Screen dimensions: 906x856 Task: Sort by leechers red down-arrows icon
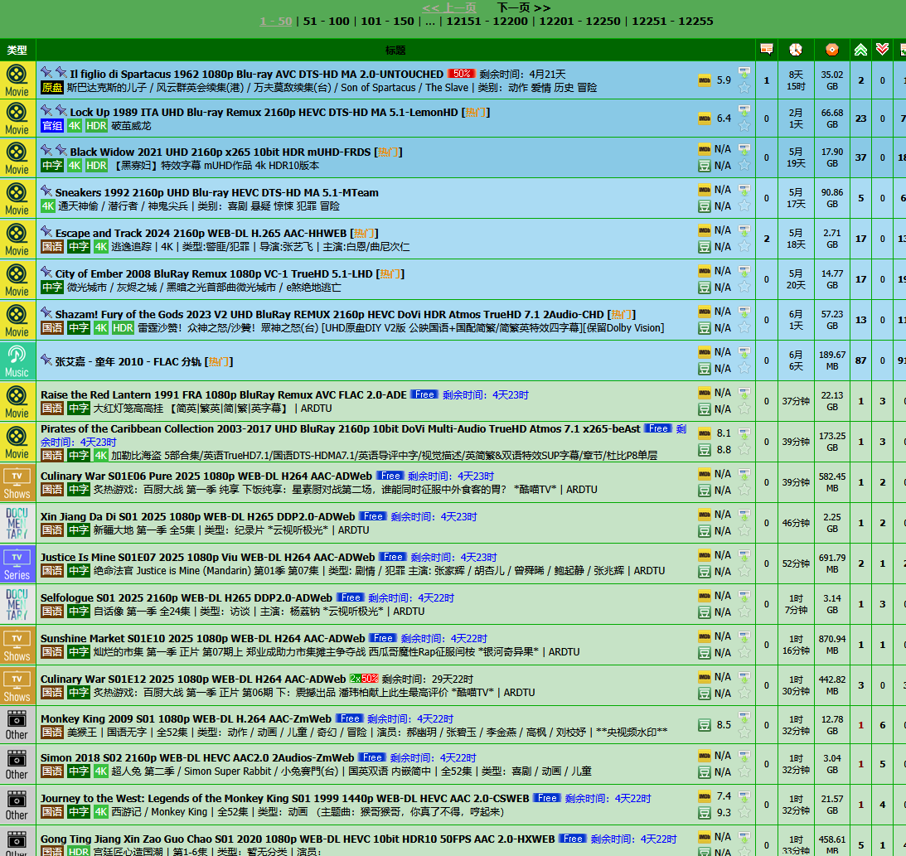[883, 50]
